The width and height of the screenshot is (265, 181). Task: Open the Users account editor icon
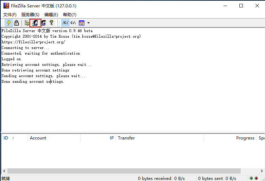coord(35,23)
